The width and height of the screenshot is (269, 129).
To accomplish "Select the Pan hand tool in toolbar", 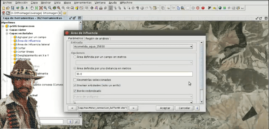I will 32,8.
